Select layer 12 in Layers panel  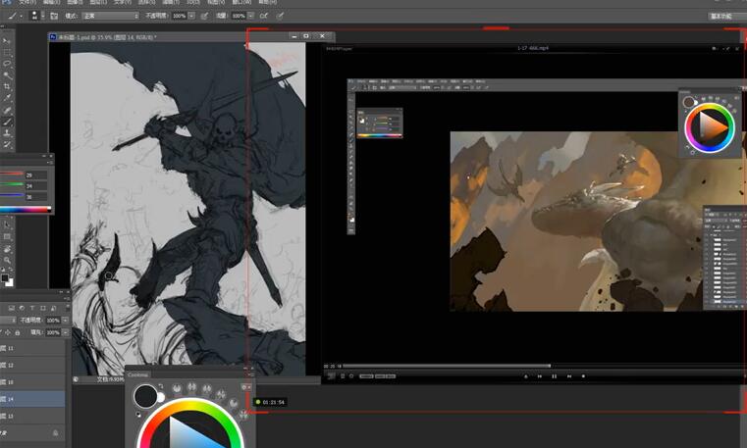(32, 365)
